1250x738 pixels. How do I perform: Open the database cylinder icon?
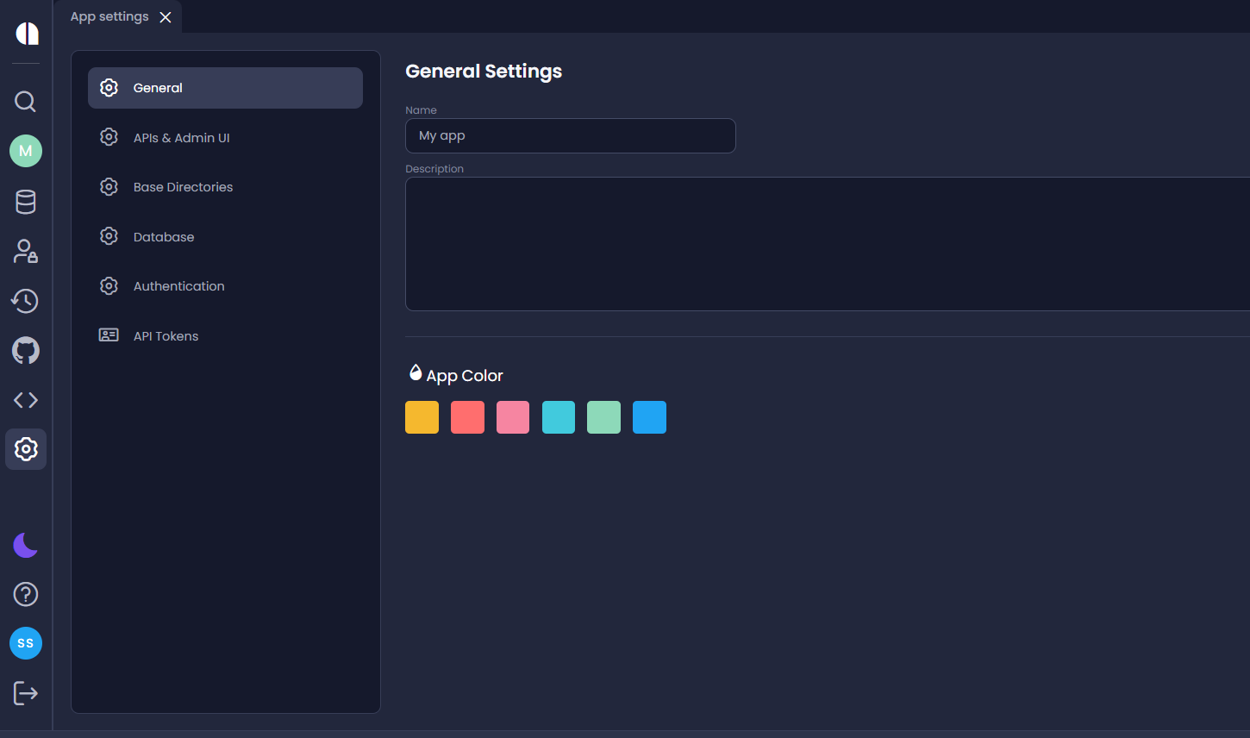(x=26, y=202)
